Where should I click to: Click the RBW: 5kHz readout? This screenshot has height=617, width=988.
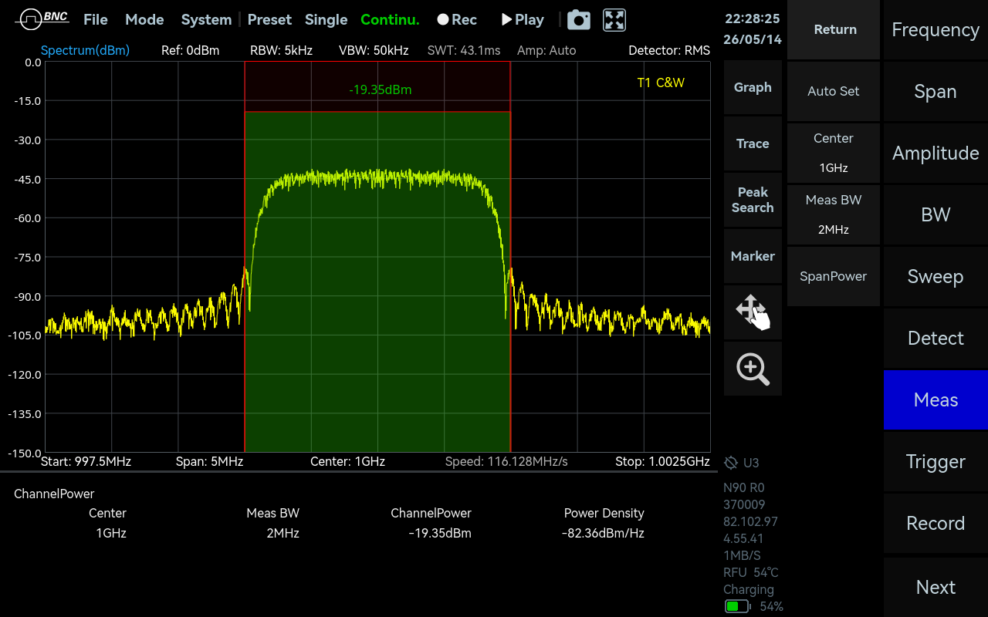coord(281,50)
